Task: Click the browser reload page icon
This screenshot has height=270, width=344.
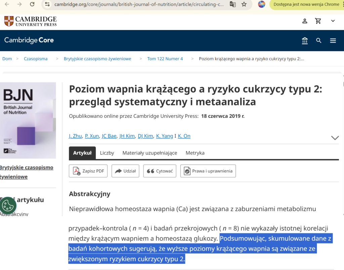Action: (x=32, y=4)
